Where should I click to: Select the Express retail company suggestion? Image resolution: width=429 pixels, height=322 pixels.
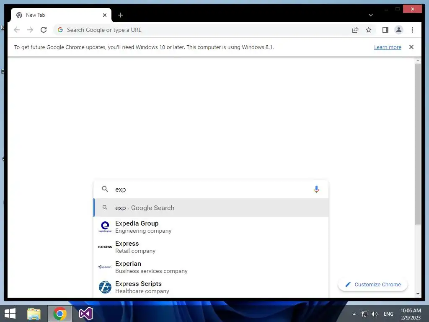coord(211,247)
